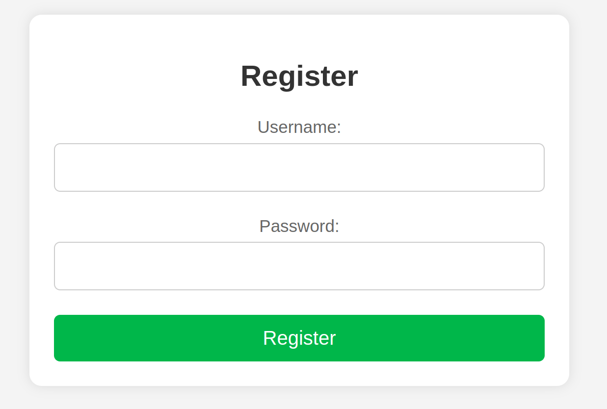
Task: Click white Register text on green button
Action: (x=299, y=338)
